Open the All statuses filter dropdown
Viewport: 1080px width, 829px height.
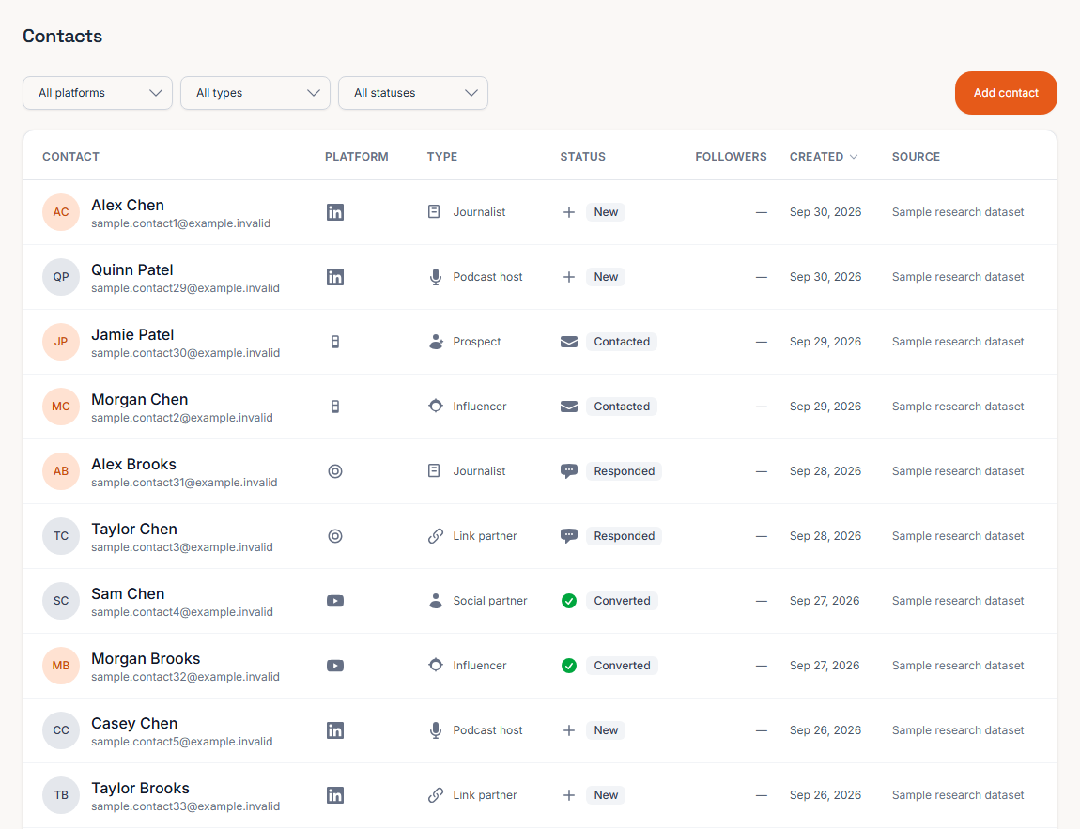[x=412, y=93]
